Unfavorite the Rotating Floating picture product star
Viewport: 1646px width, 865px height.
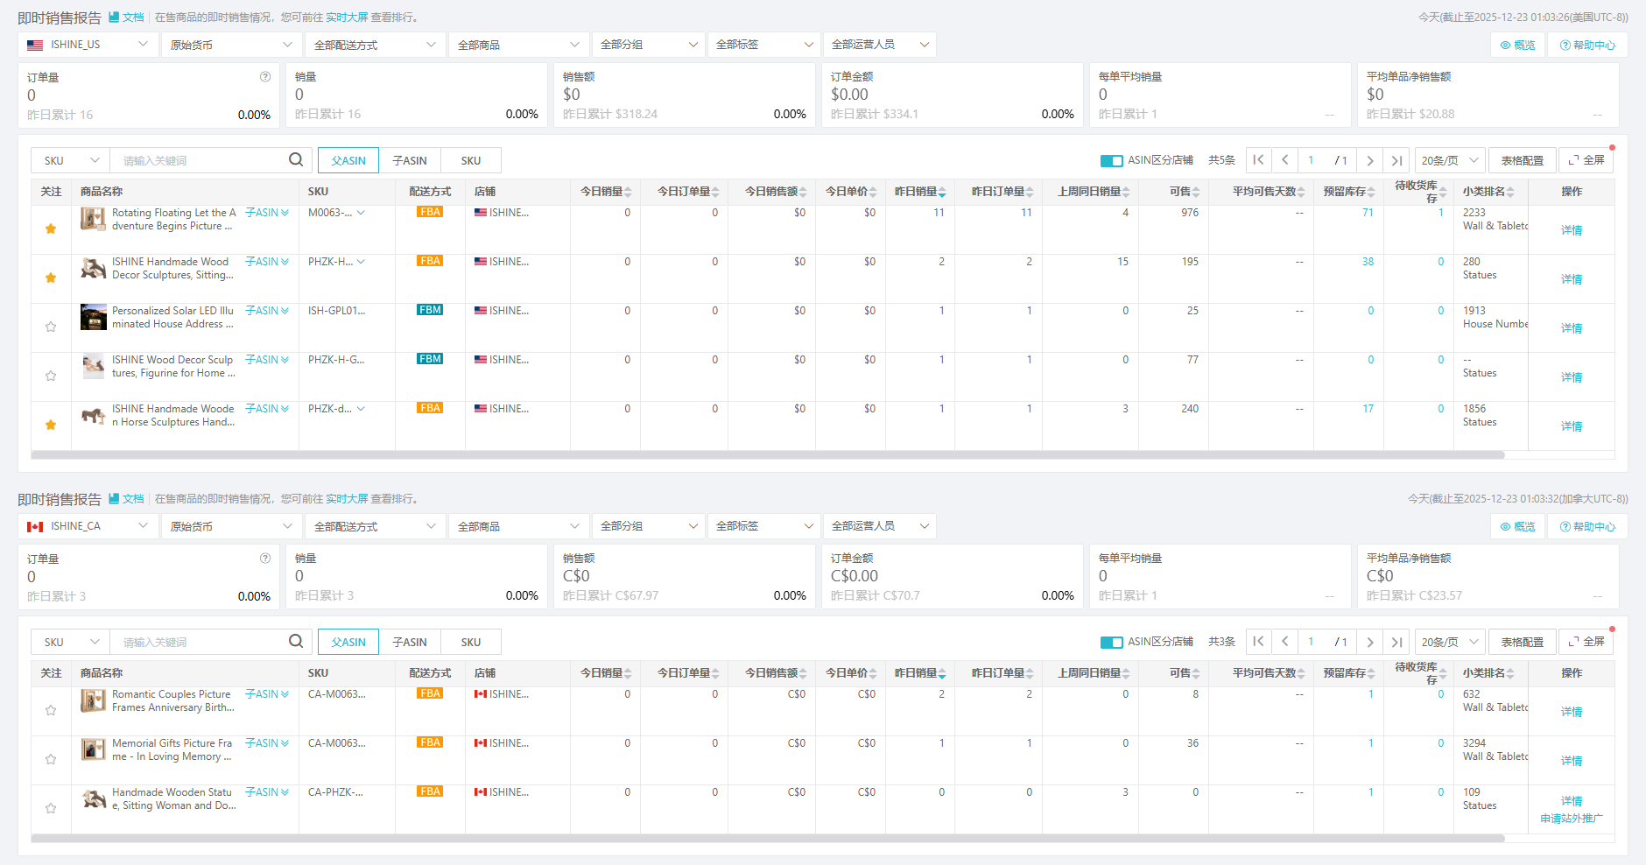(x=51, y=229)
